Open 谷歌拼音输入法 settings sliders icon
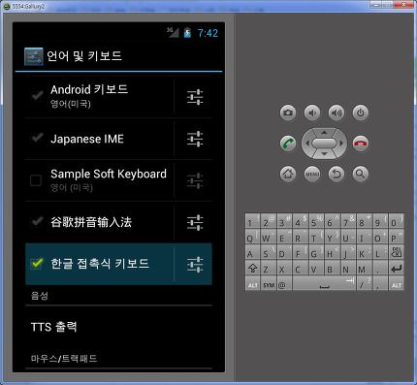The height and width of the screenshot is (385, 417). (195, 222)
